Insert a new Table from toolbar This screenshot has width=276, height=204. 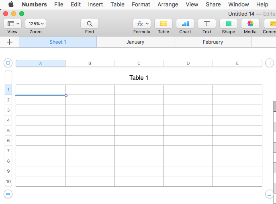click(x=164, y=24)
